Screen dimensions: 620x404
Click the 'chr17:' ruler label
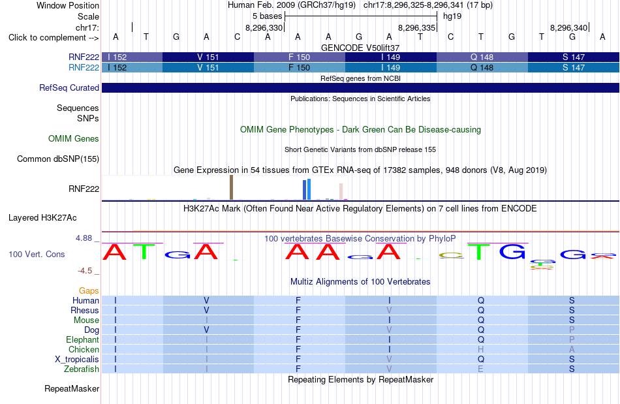coord(87,27)
